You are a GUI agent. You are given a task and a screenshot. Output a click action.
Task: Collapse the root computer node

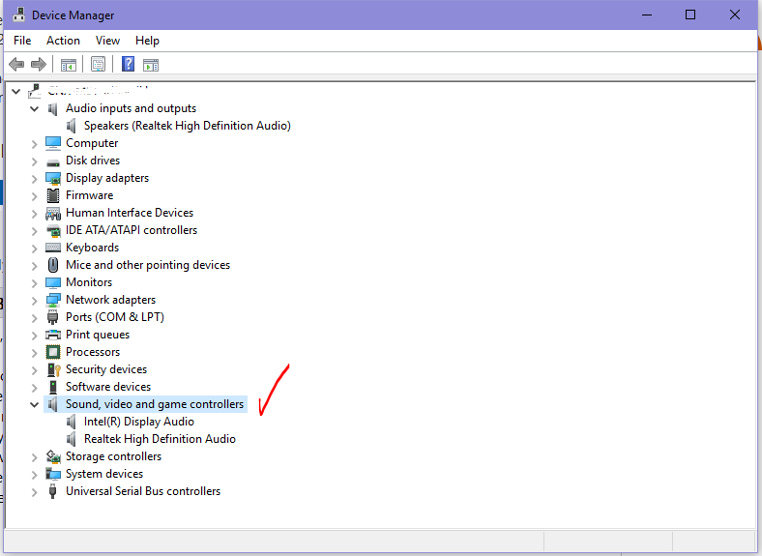coord(16,91)
